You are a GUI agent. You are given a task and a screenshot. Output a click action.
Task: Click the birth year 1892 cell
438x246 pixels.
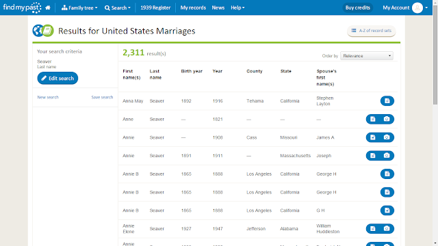click(186, 101)
